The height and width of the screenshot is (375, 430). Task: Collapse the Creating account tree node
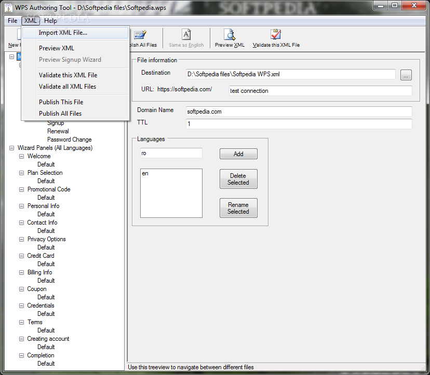pyautogui.click(x=21, y=339)
